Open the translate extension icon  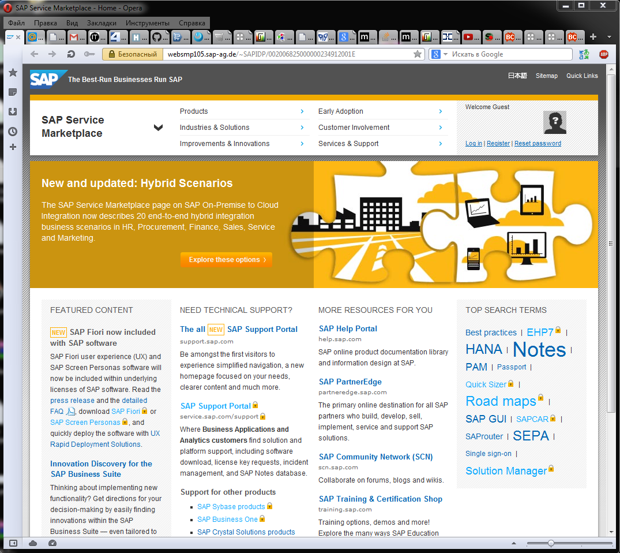584,54
